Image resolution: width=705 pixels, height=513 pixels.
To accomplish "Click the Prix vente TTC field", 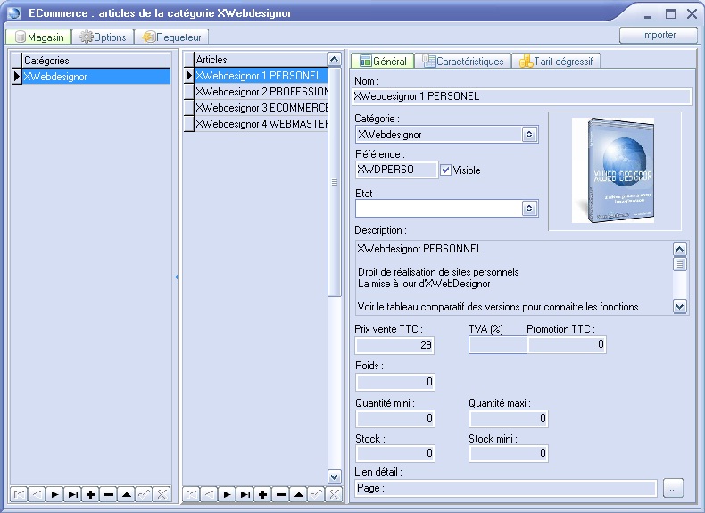I will [x=394, y=345].
